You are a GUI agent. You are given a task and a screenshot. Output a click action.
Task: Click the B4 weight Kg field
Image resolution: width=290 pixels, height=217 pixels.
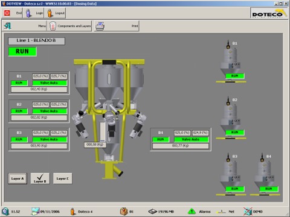click(x=181, y=146)
